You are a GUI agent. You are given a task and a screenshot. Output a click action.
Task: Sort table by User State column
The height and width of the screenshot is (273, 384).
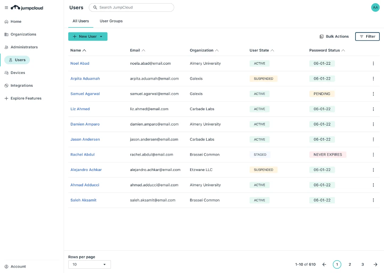[262, 50]
